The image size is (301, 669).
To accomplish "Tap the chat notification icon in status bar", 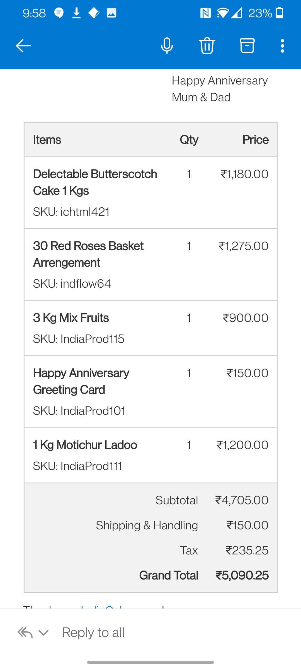I will [x=59, y=13].
